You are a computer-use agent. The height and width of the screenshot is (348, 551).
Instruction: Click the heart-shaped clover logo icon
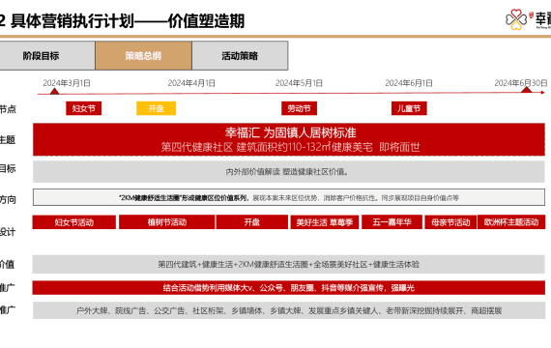[x=516, y=19]
